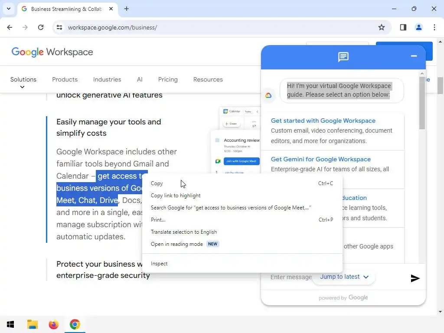Open the Products nav item
This screenshot has height=333, width=444.
coord(65,80)
